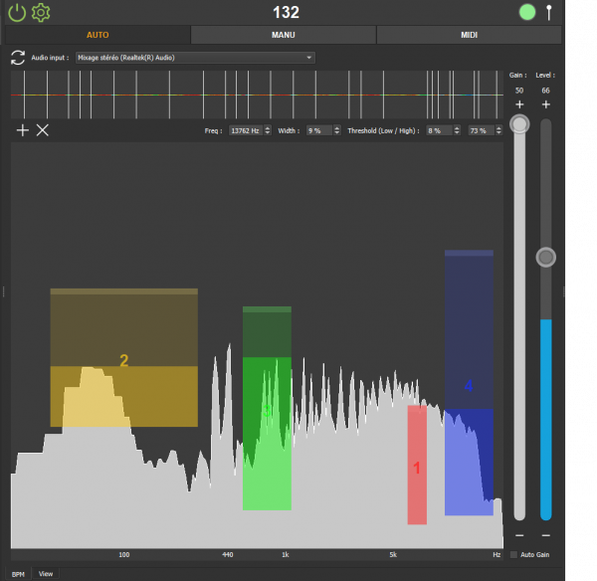Screen dimensions: 597x581
Task: Decrease Level with the minus icon
Action: (x=545, y=536)
